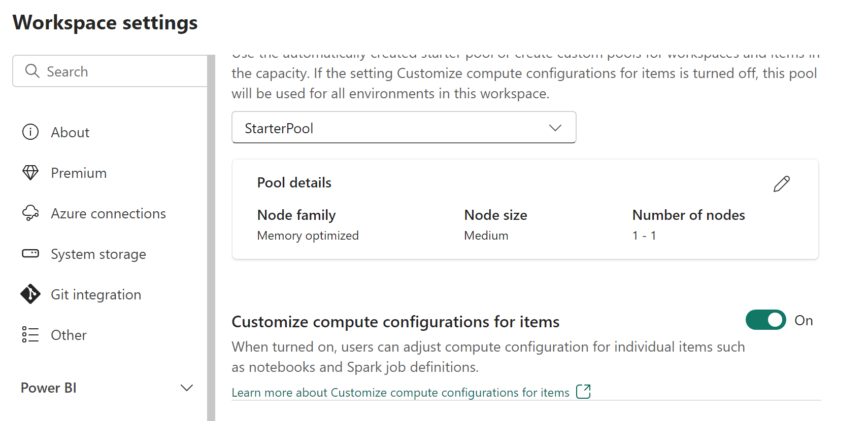
Task: Edit pool details with pencil icon
Action: [781, 184]
